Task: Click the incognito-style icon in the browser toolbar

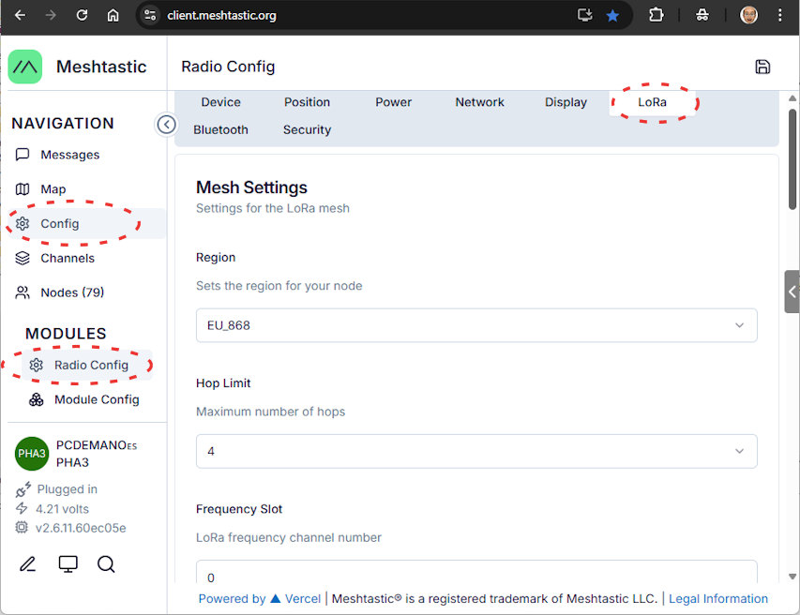Action: pyautogui.click(x=702, y=15)
